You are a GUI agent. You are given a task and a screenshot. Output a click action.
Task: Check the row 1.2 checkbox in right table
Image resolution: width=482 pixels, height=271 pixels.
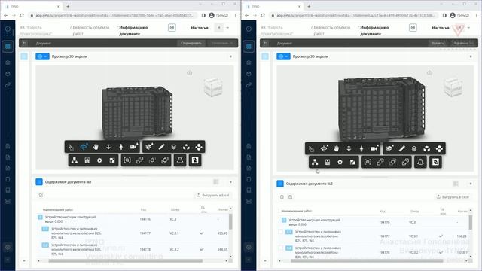click(281, 248)
